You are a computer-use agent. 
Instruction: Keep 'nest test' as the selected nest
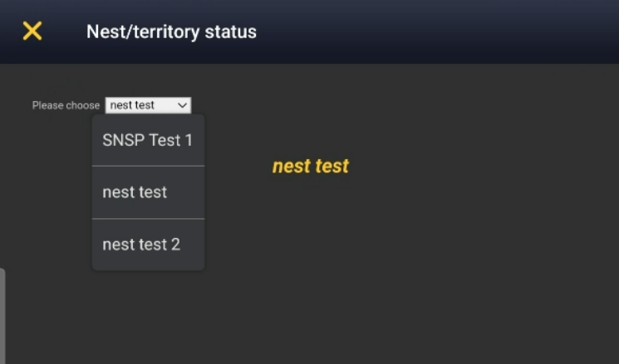tap(135, 192)
